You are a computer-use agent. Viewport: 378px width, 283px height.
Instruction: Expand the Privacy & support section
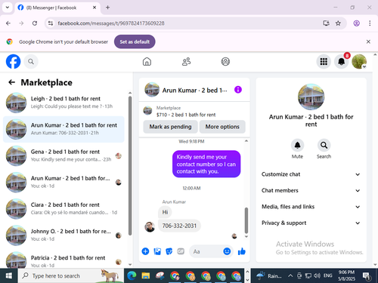click(311, 223)
